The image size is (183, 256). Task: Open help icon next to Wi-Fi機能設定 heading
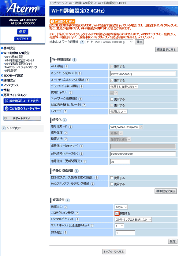tap(74, 60)
